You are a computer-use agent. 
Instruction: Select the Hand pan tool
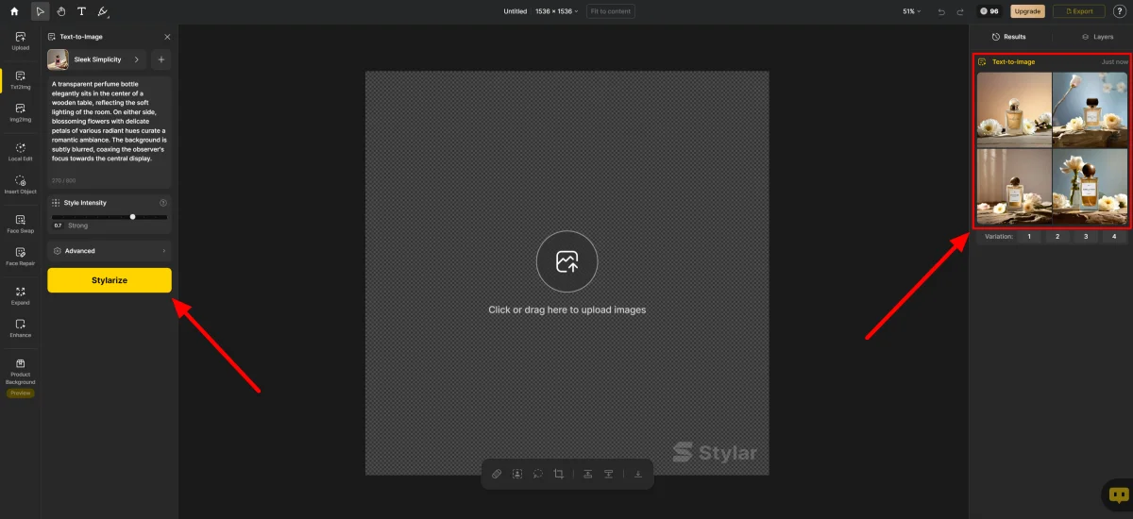60,11
